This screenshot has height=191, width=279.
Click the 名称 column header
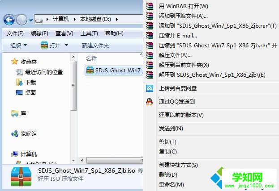point(91,59)
